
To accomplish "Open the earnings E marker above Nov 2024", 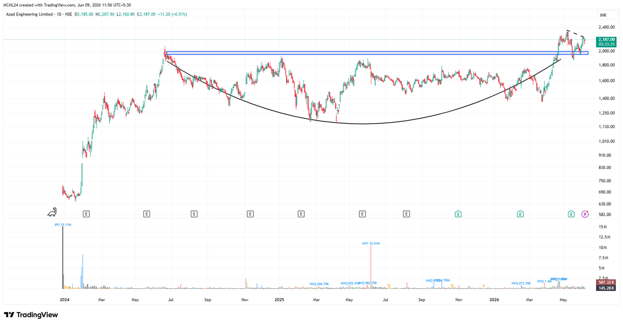I will [x=250, y=214].
